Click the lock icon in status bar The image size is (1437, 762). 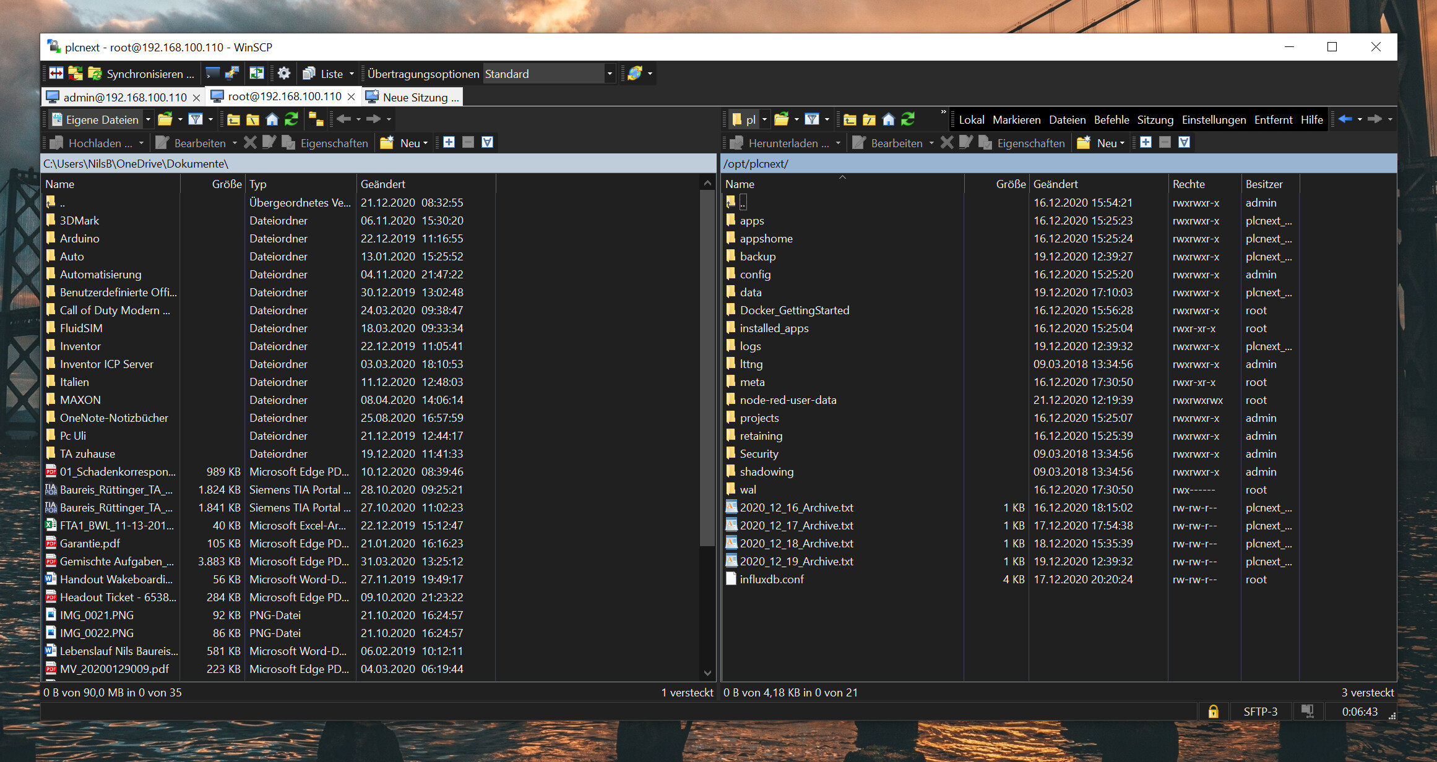coord(1213,711)
